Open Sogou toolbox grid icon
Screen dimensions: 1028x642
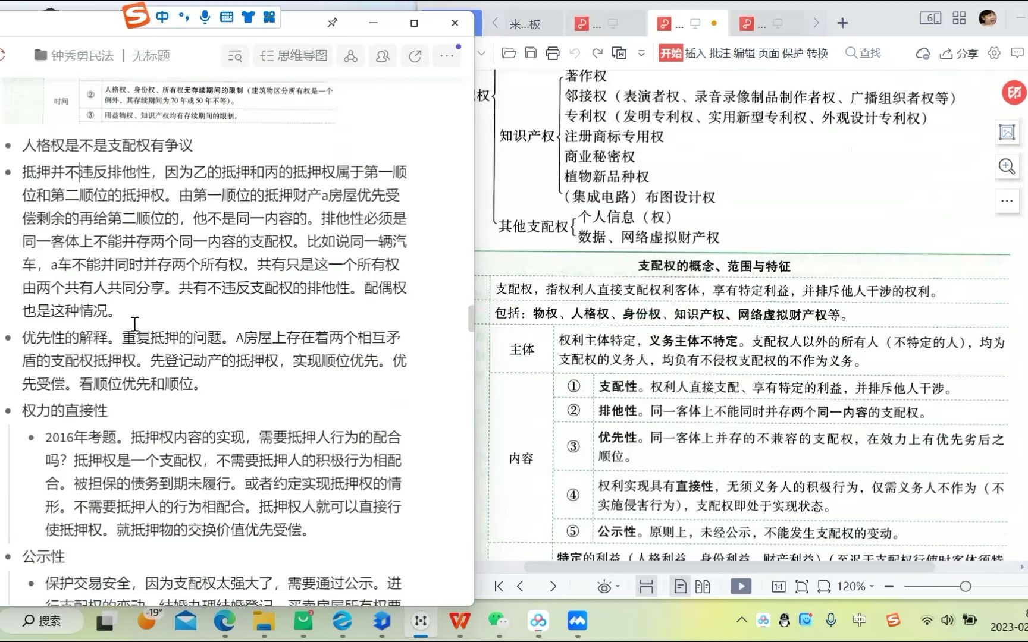coord(269,17)
